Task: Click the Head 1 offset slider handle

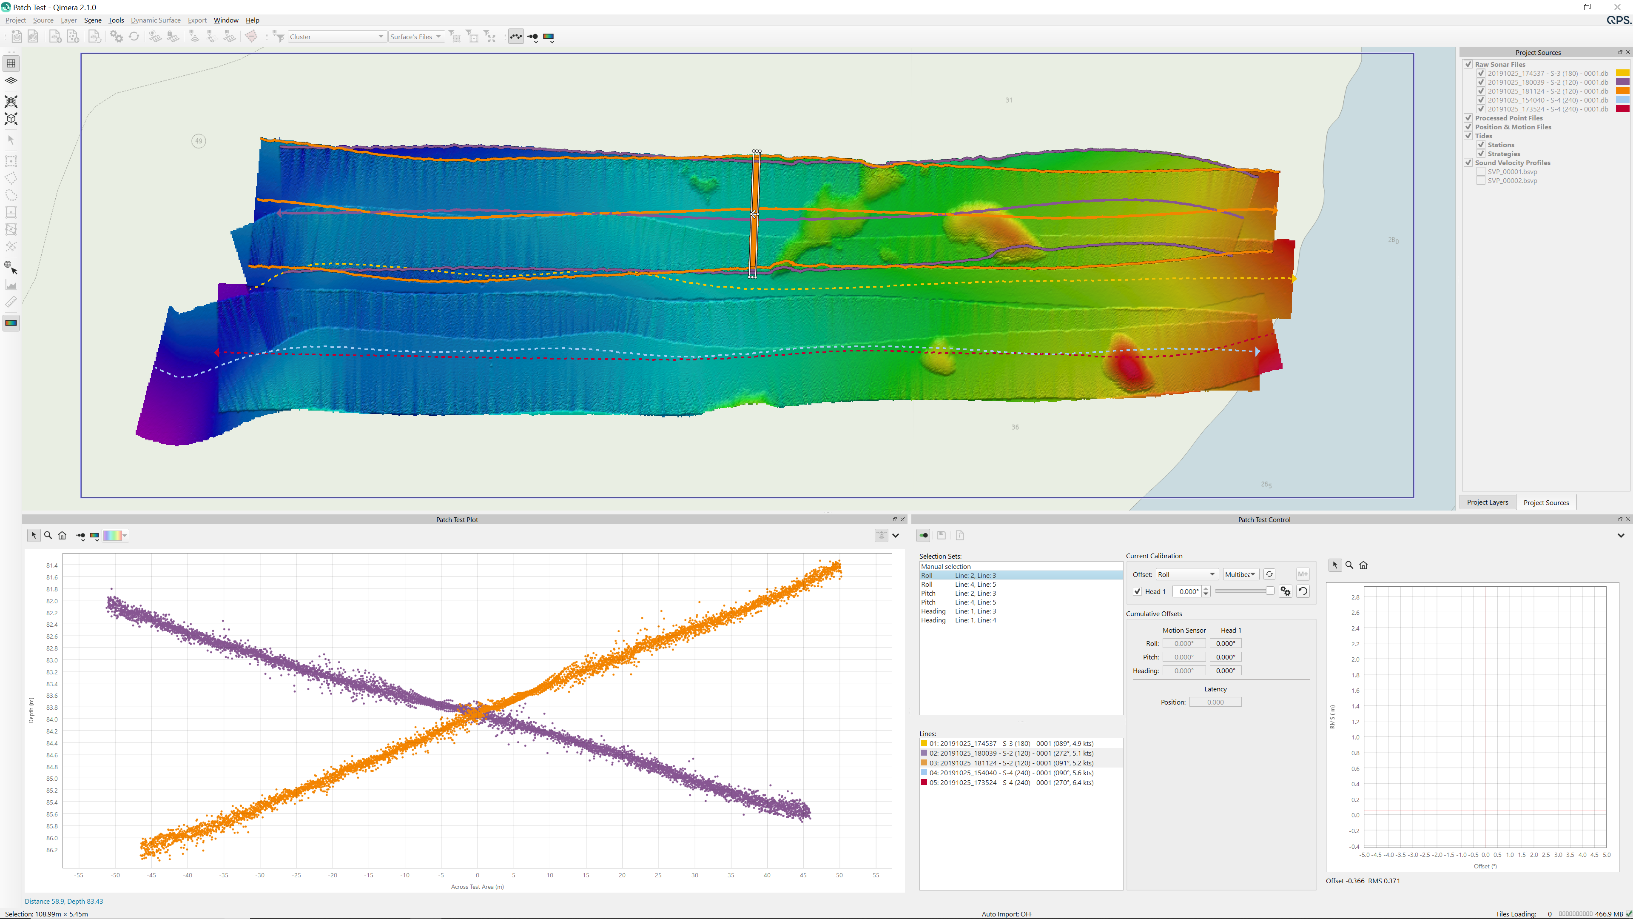Action: pyautogui.click(x=1270, y=591)
